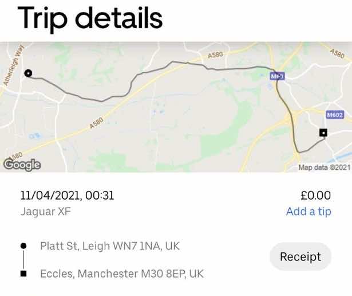The width and height of the screenshot is (352, 296).
Task: Tap the Add a tip link
Action: 309,211
